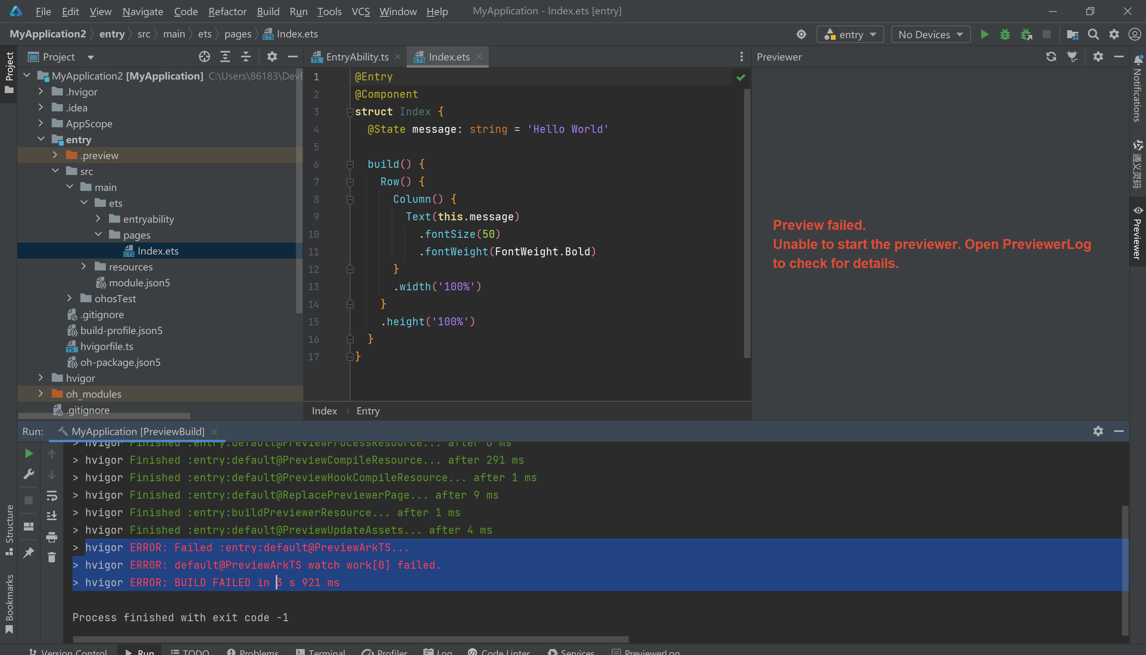
Task: Click the Attach debugger to process icon
Action: 1026,34
